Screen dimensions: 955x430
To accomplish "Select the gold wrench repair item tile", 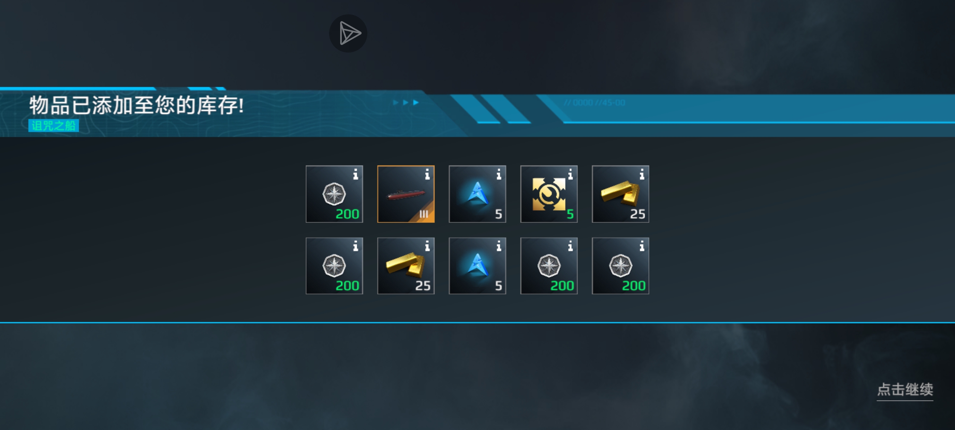I will [549, 194].
